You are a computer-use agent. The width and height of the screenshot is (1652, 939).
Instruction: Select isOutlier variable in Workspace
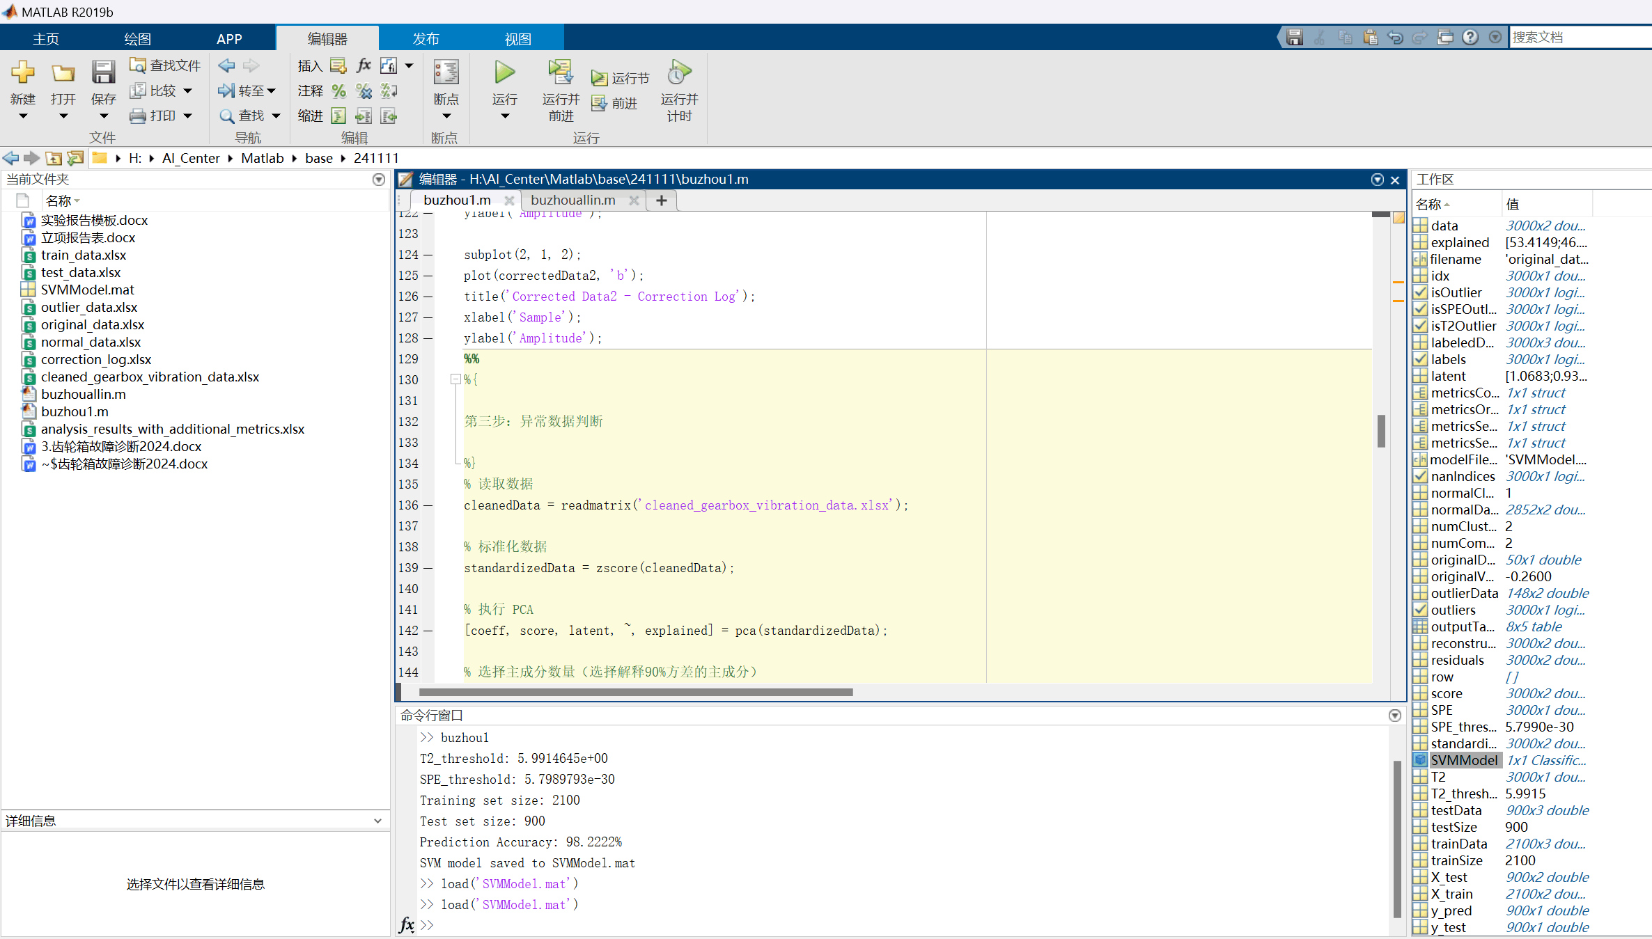click(1456, 292)
